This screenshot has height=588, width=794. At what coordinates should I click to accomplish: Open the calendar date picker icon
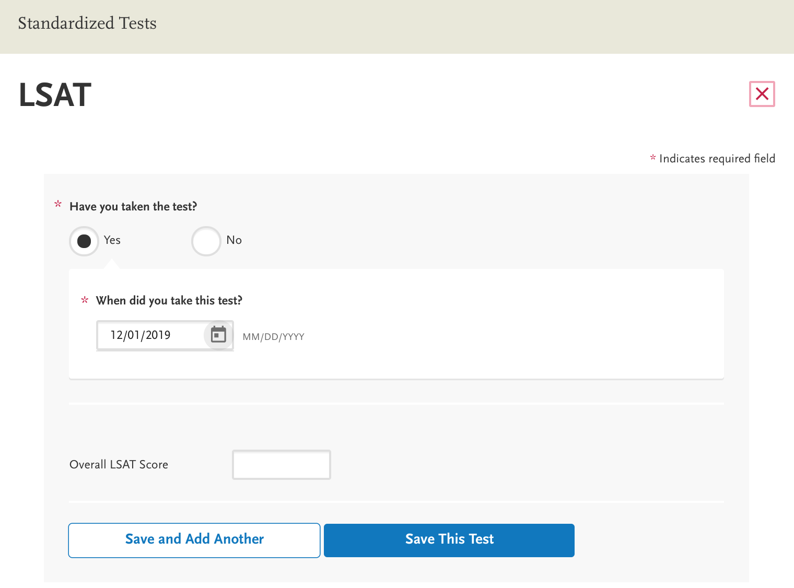(218, 335)
